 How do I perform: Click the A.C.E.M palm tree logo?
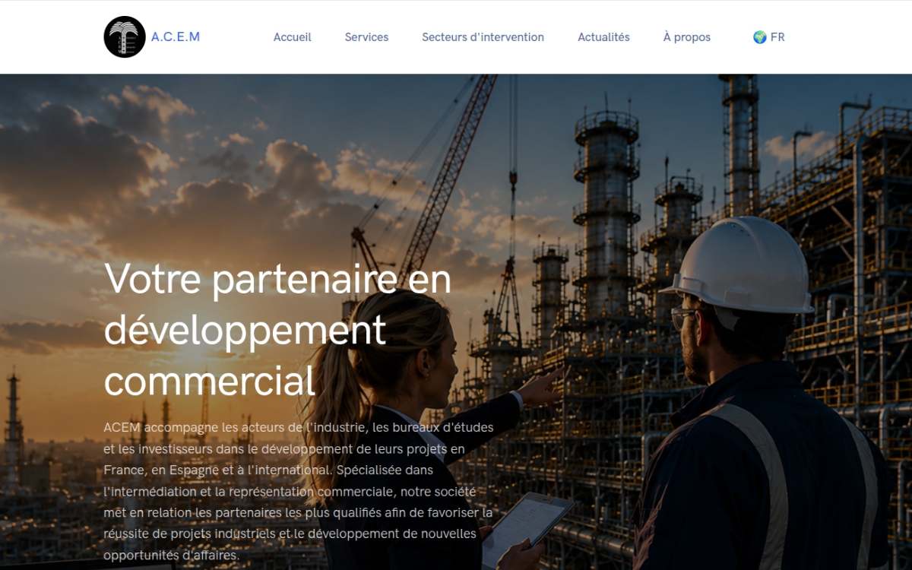125,36
